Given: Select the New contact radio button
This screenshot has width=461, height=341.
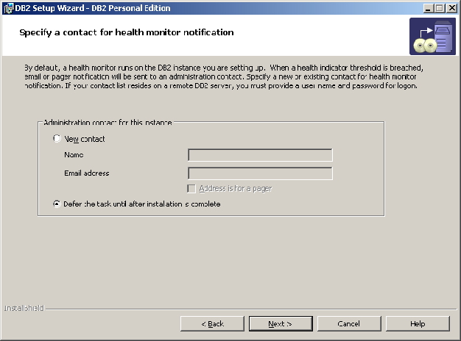Looking at the screenshot, I should (x=57, y=138).
